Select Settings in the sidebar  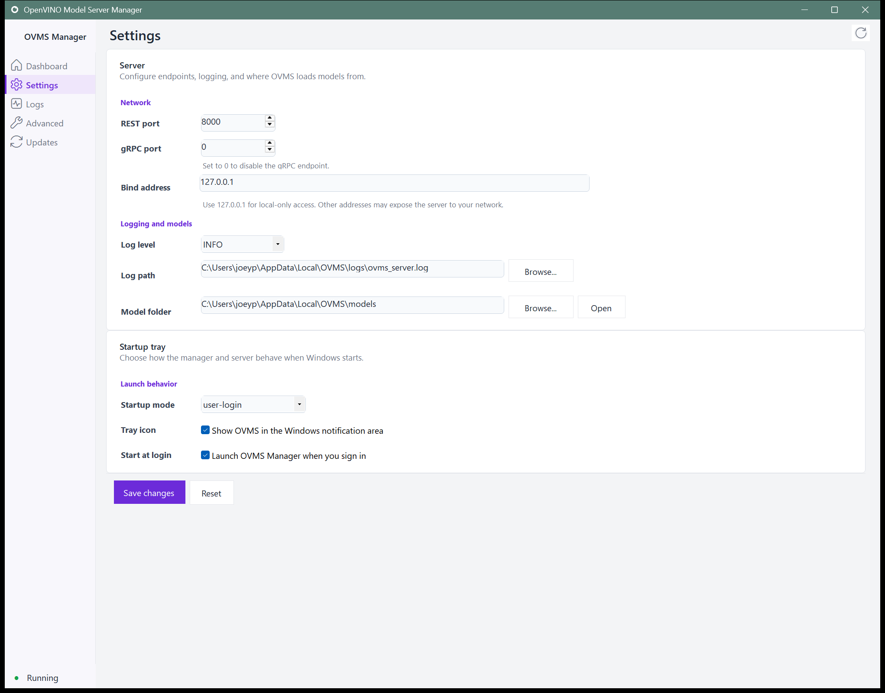tap(51, 85)
